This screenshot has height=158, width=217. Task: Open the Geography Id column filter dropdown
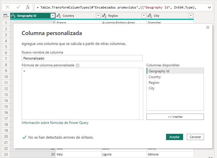click(x=53, y=16)
